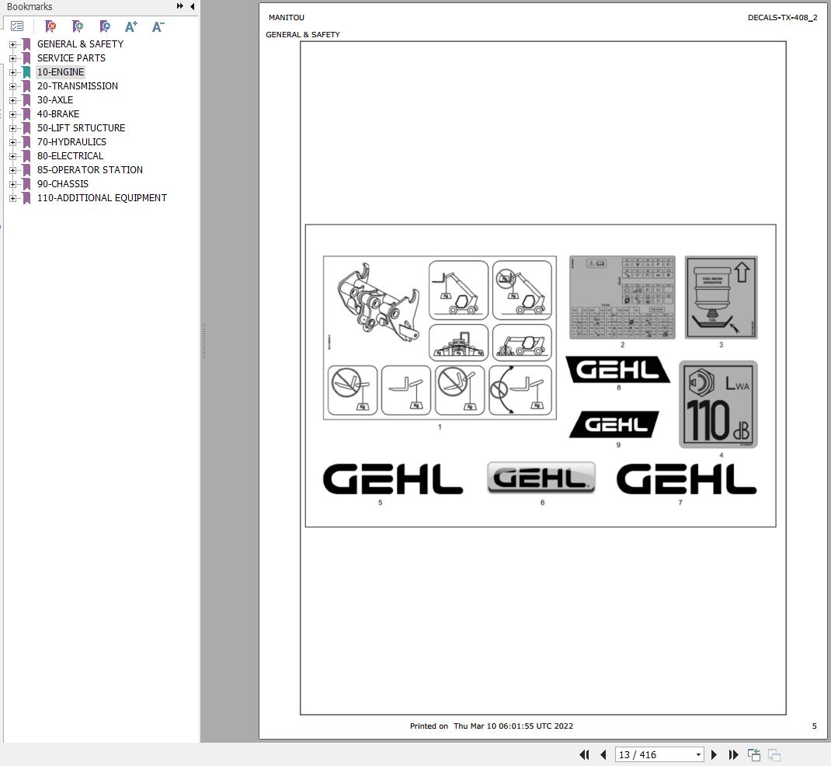Expand the 70-HYDRAULICS bookmark node
The width and height of the screenshot is (831, 766).
12,143
